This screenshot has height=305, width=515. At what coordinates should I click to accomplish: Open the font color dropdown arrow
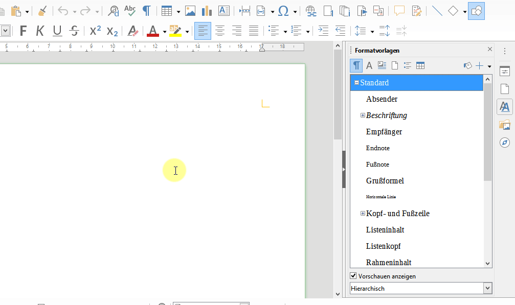click(x=165, y=32)
